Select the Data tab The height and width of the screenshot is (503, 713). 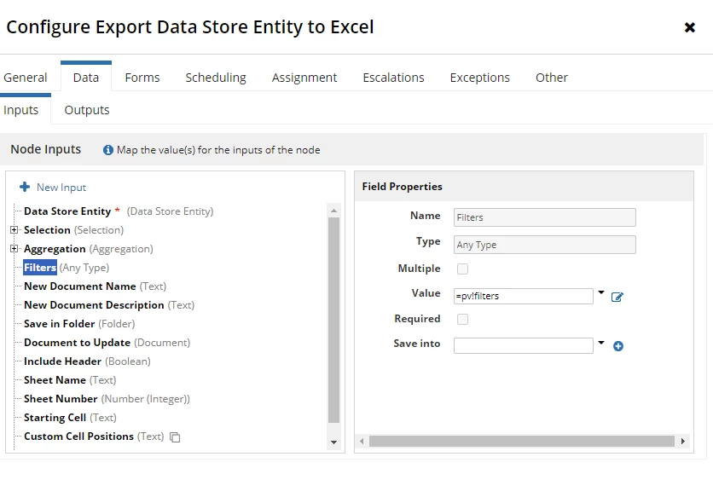pos(86,78)
